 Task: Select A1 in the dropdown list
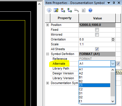[95, 69]
